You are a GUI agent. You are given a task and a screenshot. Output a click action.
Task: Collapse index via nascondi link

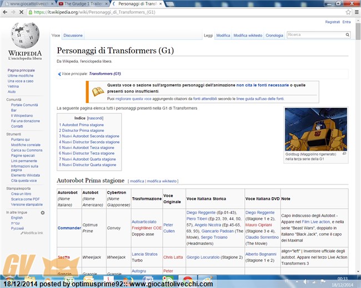(96, 118)
